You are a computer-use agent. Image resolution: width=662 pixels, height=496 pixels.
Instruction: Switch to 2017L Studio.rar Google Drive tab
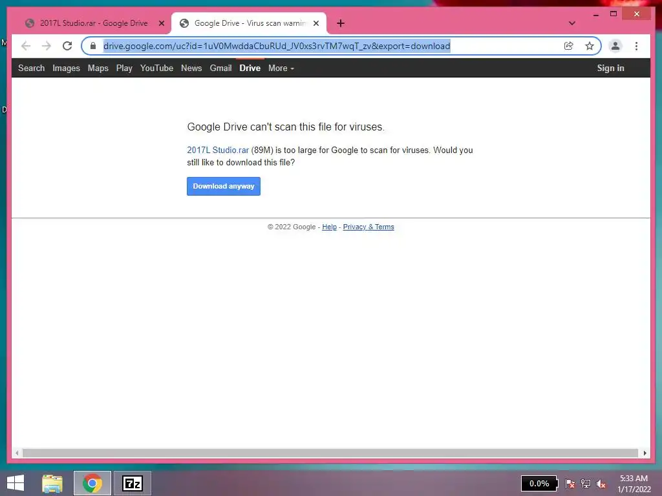93,23
